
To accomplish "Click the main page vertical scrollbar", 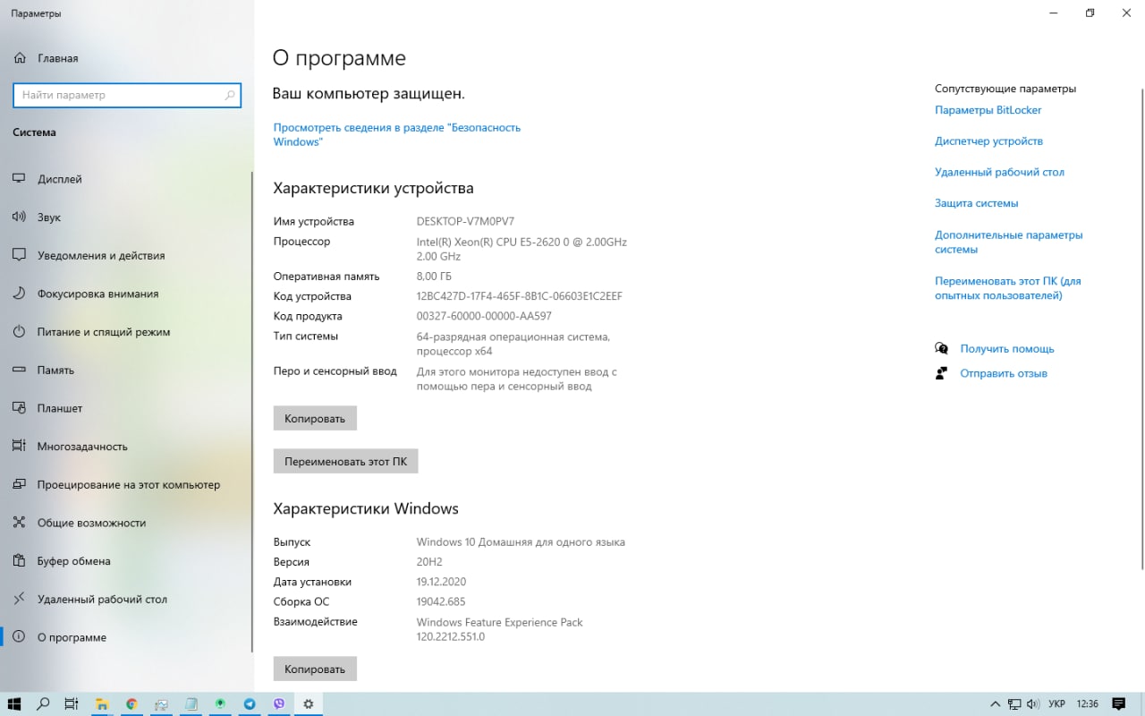I will click(x=1141, y=328).
